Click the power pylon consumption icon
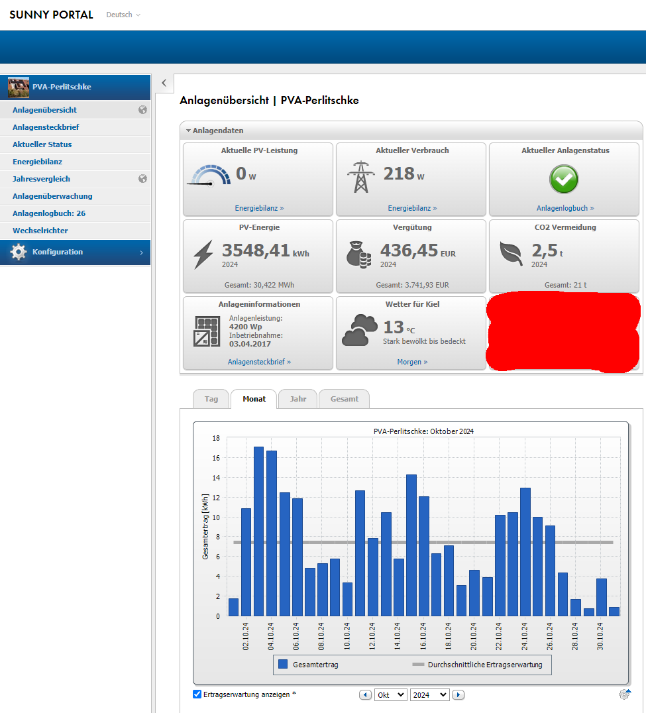This screenshot has height=713, width=646. (360, 177)
